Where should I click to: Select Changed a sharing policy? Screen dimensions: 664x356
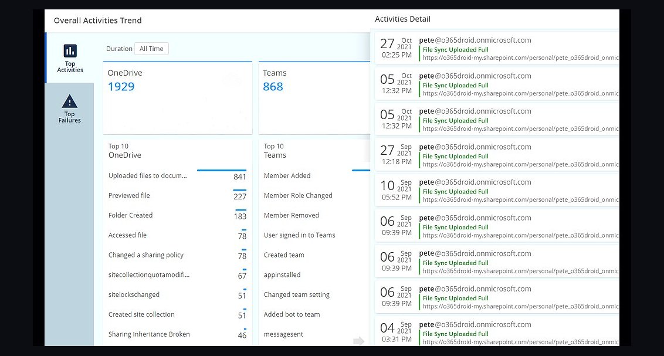tap(177, 255)
